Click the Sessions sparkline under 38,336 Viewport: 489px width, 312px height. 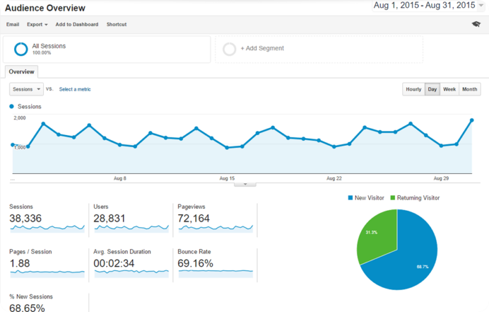click(47, 227)
